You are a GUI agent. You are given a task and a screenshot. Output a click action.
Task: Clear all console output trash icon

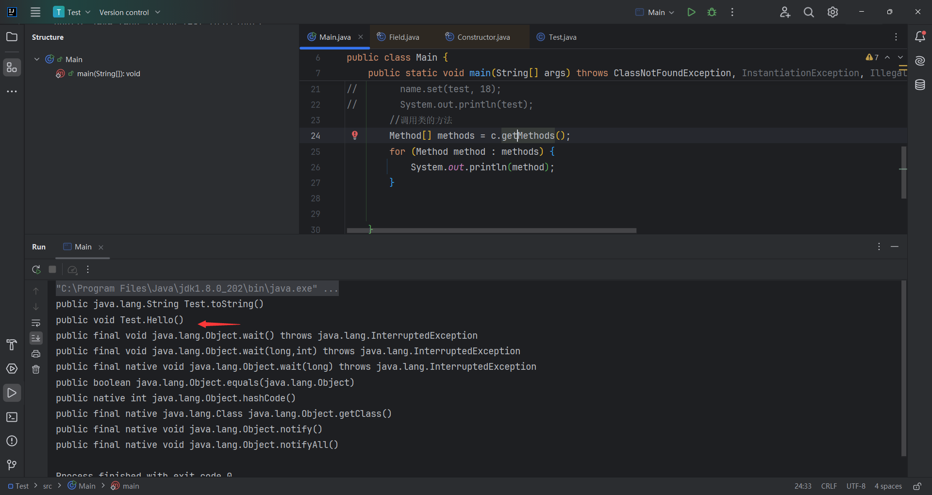point(36,369)
